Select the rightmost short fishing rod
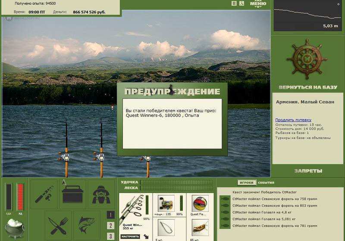The image size is (345, 241). [x=147, y=167]
